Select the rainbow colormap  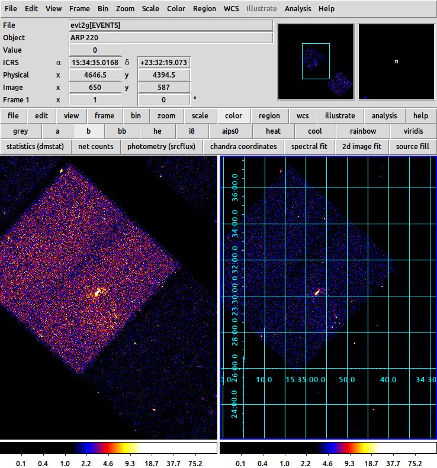click(363, 131)
